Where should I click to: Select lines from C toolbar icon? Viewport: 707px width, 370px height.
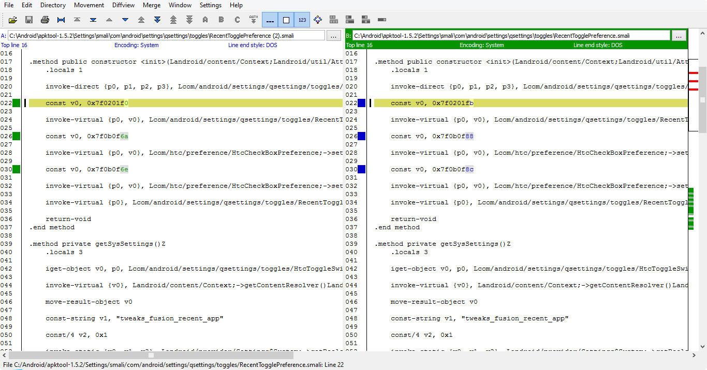238,20
